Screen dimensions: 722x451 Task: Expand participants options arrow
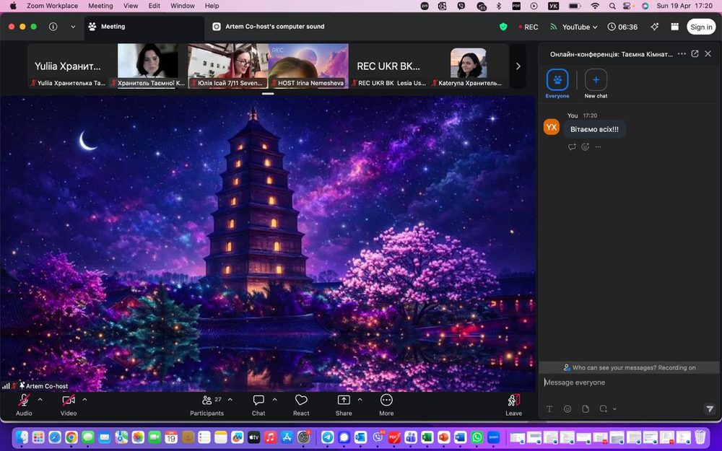click(230, 400)
